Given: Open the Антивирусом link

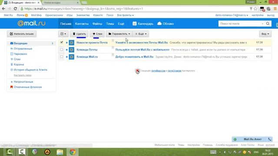Looking at the screenshot, I should (158, 71).
